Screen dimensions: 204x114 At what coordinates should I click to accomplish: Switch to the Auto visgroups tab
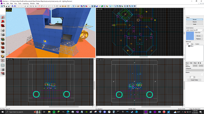pos(192,44)
